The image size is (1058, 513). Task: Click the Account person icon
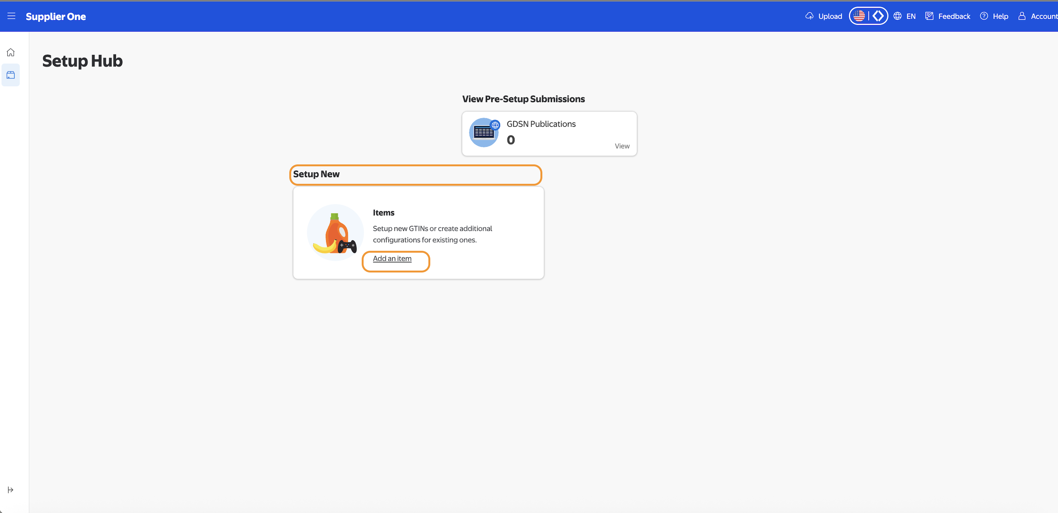1022,16
